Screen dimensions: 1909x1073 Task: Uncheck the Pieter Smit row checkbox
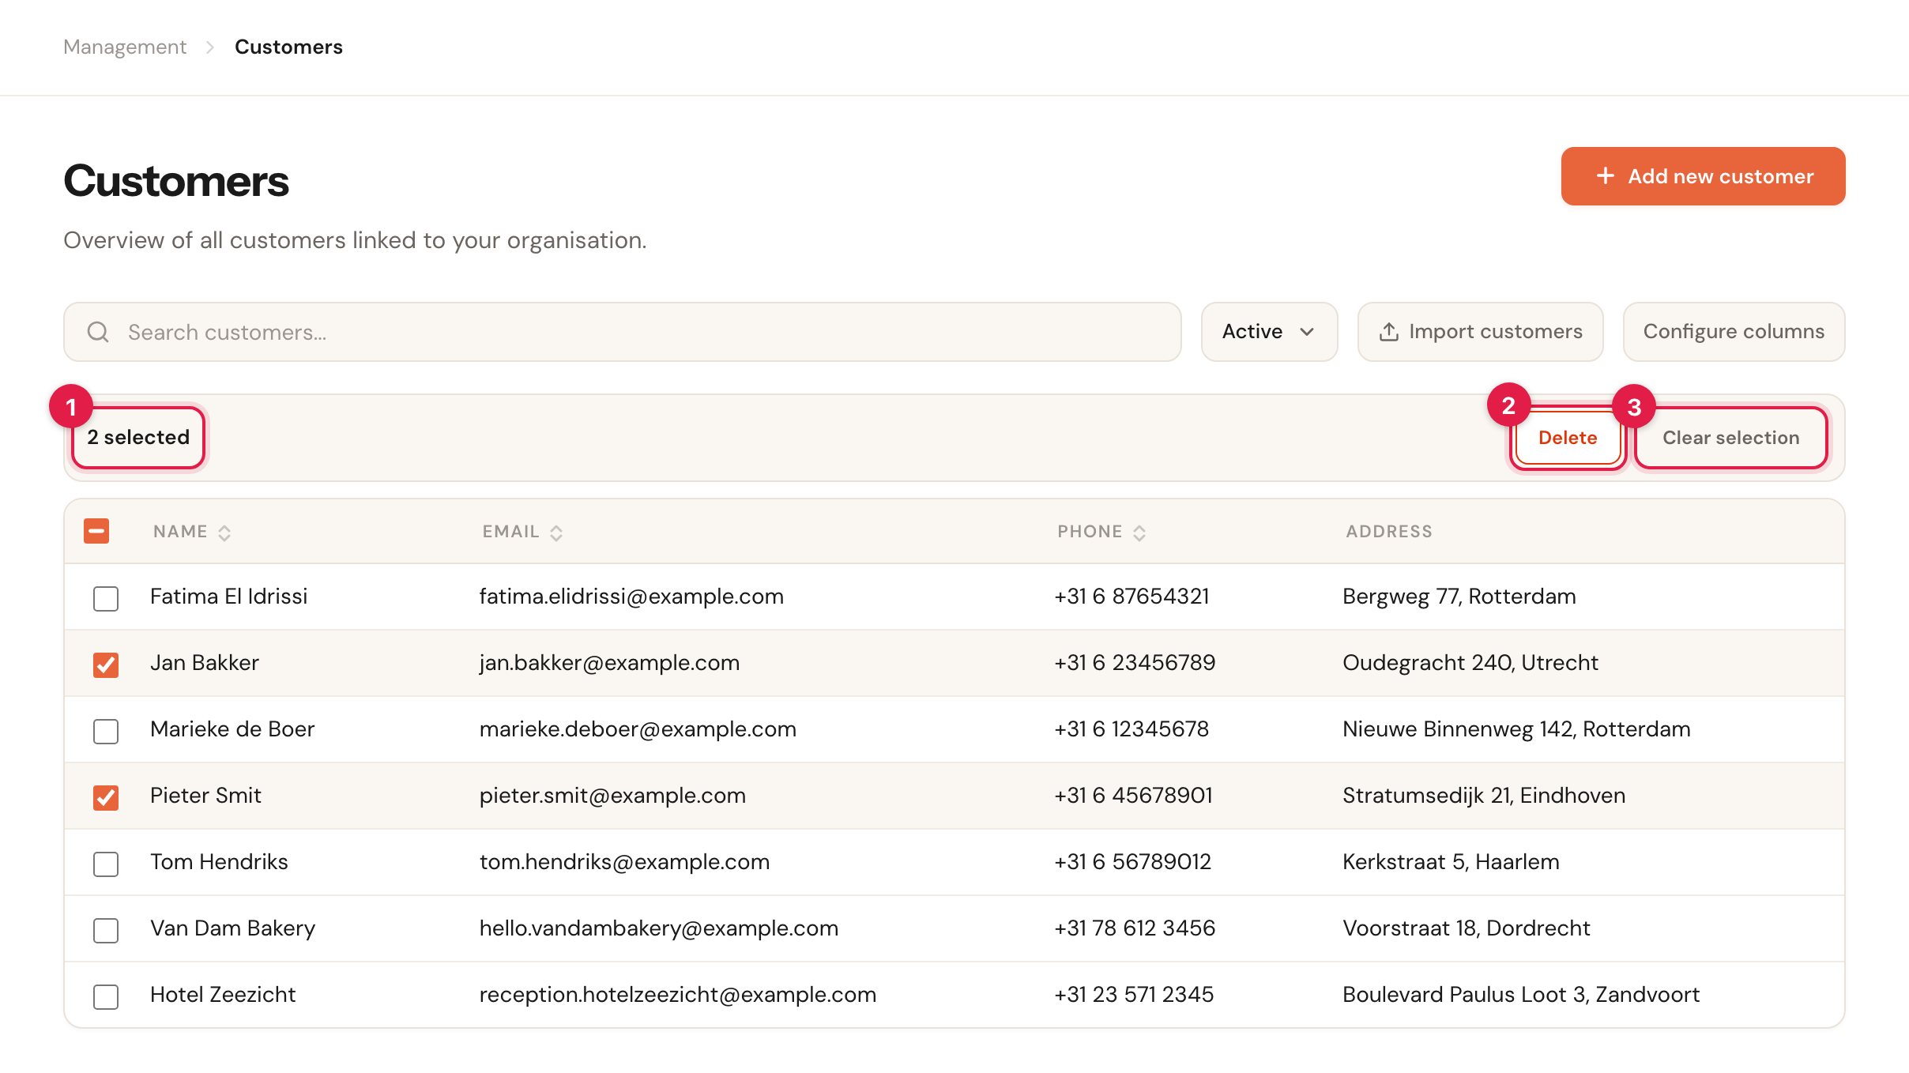click(106, 798)
